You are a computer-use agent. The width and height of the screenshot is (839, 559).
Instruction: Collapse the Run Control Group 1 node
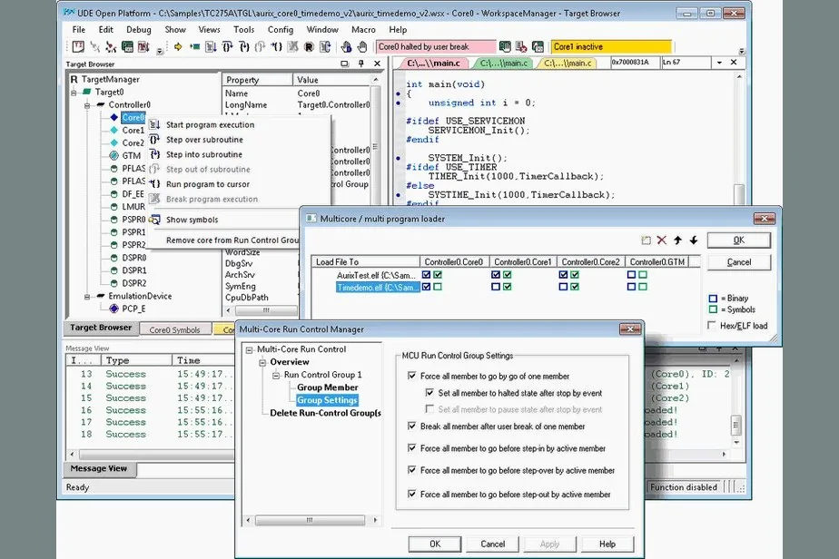click(275, 376)
